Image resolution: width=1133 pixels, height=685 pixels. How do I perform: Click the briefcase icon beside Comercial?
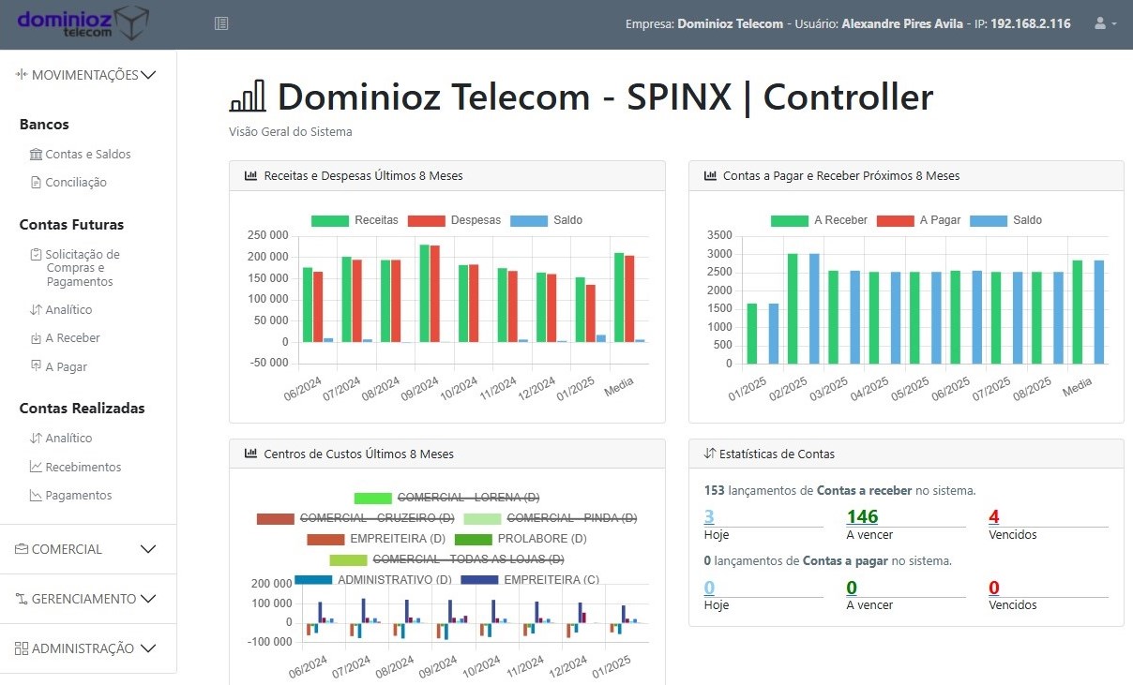pyautogui.click(x=22, y=549)
